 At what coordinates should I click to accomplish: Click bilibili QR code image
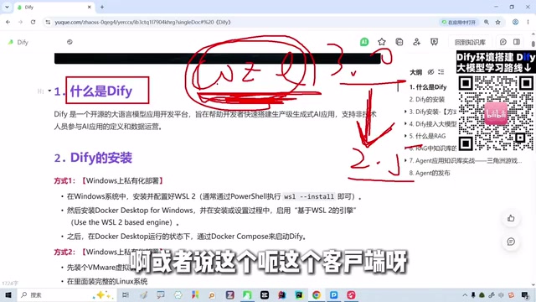(x=495, y=112)
